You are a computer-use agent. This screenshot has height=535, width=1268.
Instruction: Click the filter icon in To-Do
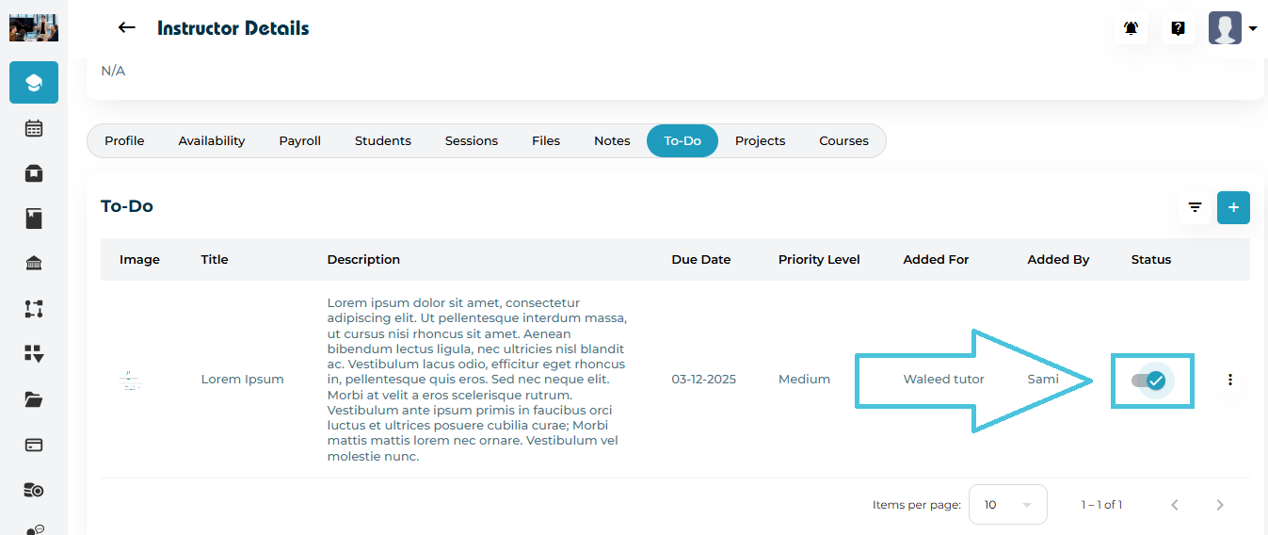point(1195,207)
